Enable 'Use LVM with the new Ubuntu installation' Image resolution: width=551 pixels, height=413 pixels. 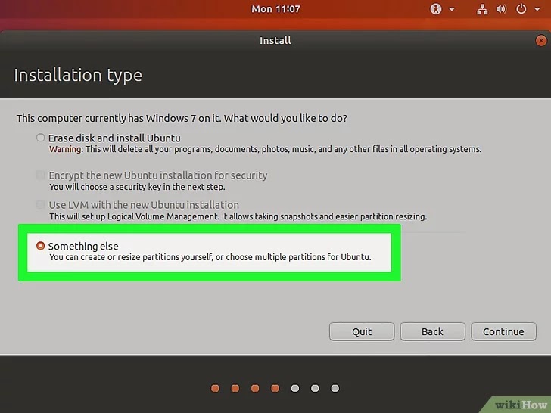point(40,204)
